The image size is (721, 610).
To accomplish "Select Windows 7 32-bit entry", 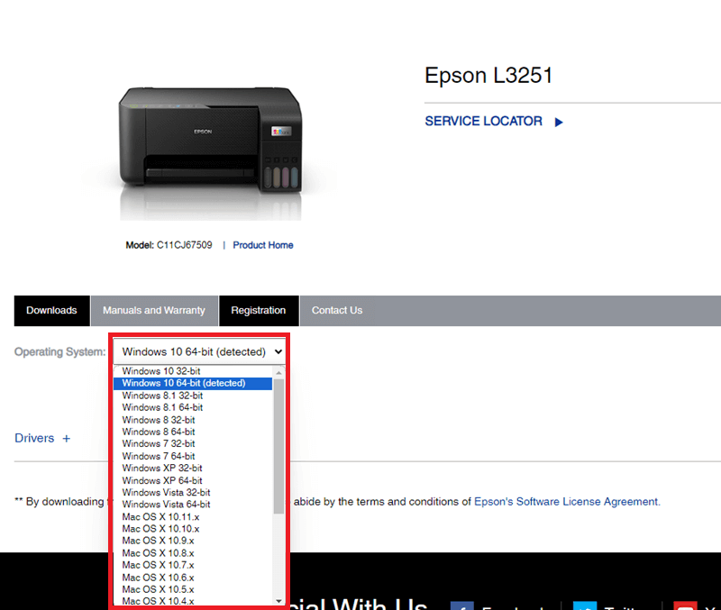I will (193, 443).
